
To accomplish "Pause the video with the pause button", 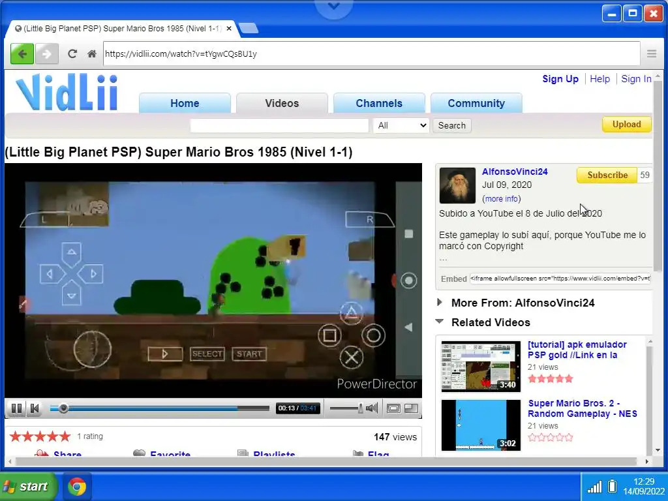I will click(x=16, y=408).
